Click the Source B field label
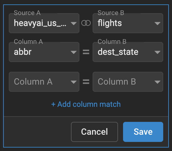The height and width of the screenshot is (151, 172). click(x=111, y=13)
